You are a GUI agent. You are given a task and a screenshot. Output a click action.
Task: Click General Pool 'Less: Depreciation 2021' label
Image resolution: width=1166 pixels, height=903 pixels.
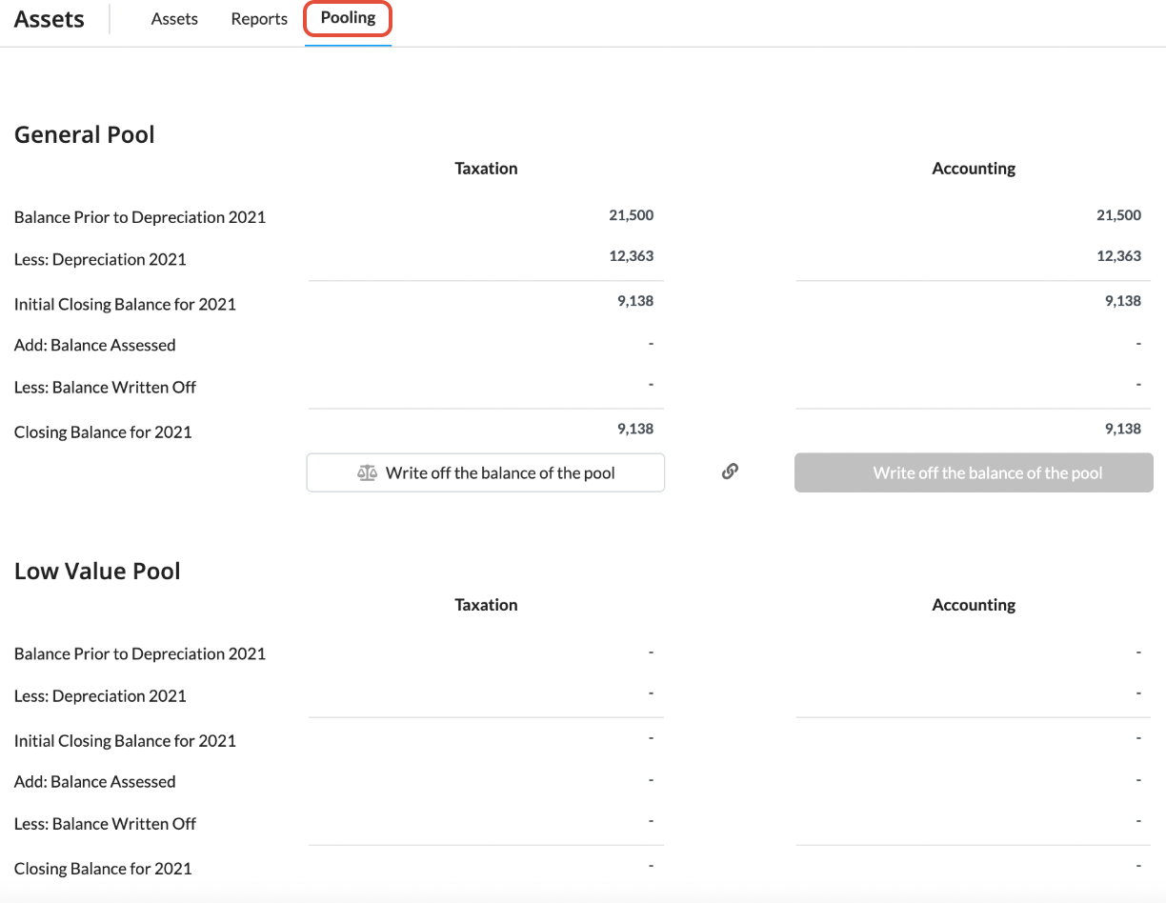point(100,259)
